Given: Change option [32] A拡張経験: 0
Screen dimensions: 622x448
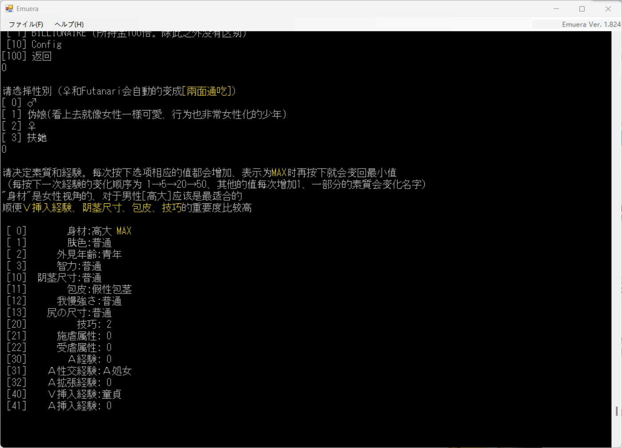Looking at the screenshot, I should (59, 382).
